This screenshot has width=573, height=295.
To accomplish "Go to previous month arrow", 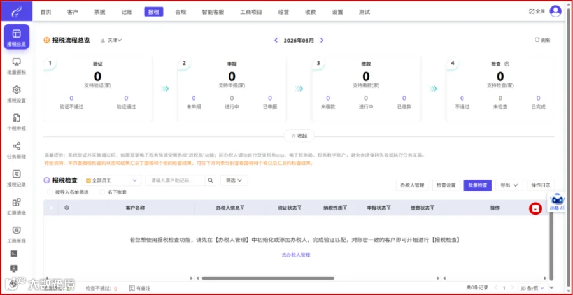I will (276, 40).
